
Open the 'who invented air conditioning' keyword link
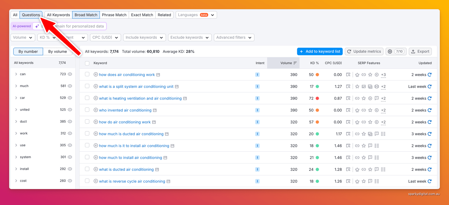(x=125, y=110)
